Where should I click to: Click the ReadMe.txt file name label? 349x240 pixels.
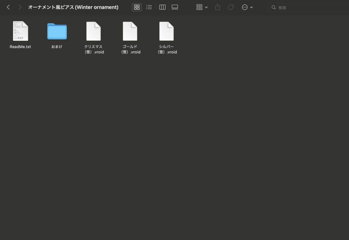tap(20, 47)
